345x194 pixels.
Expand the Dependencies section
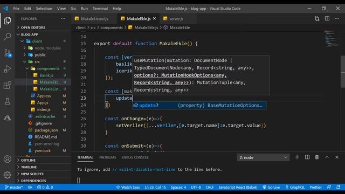(43, 181)
